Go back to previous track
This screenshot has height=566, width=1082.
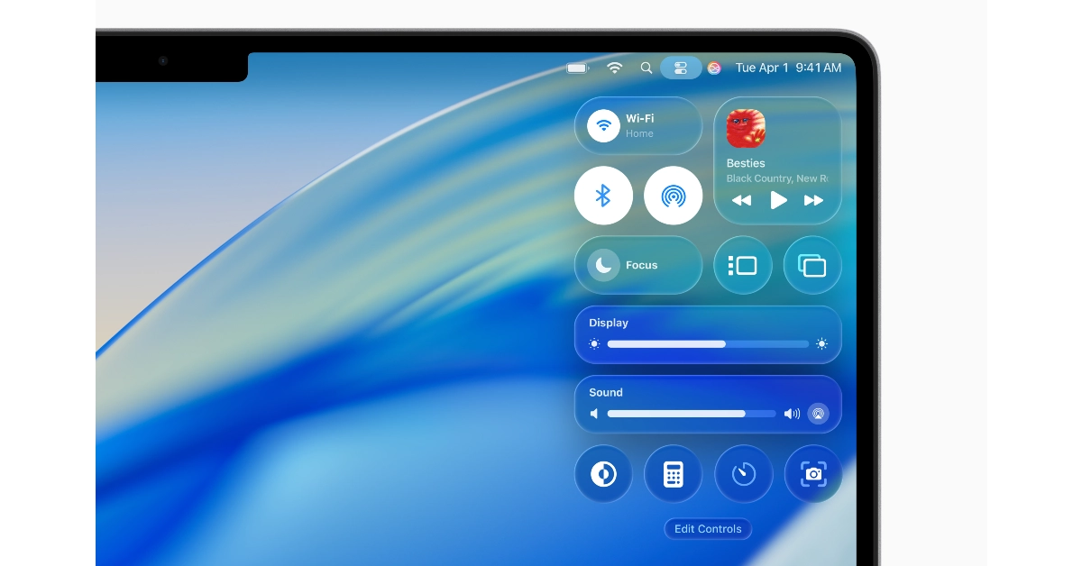(741, 200)
